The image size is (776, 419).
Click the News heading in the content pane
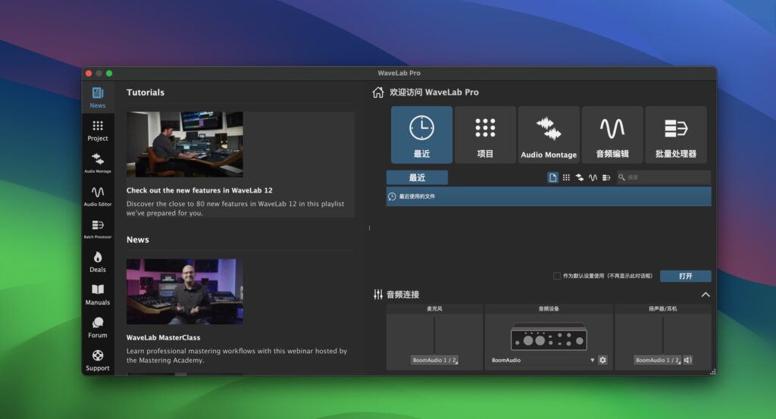point(138,239)
